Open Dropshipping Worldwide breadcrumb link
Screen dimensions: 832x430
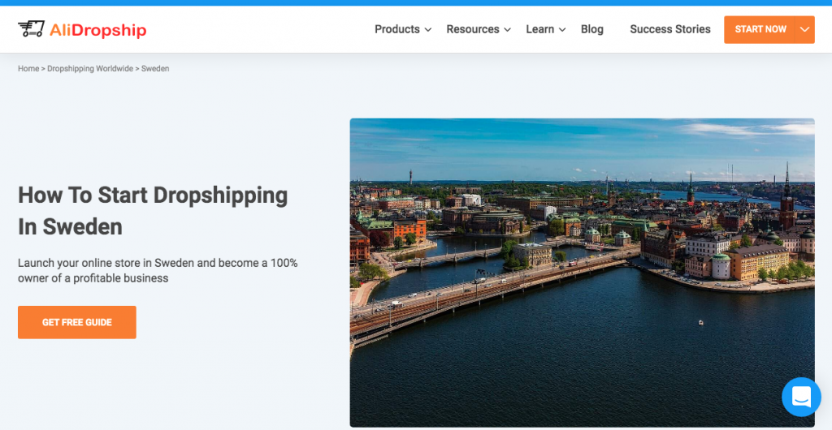[x=90, y=69]
